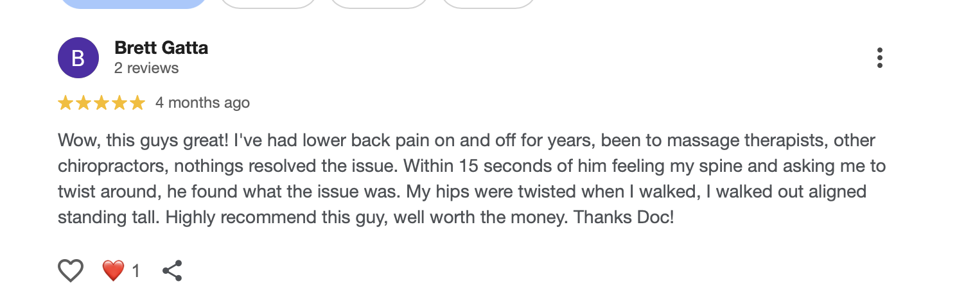
Task: Click the "4 months ago" timestamp
Action: [x=202, y=103]
